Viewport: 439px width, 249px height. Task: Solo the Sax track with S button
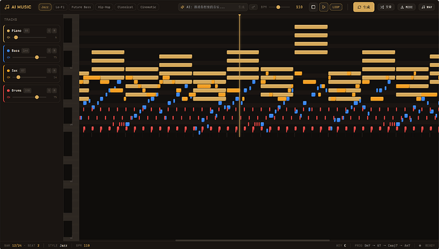(49, 71)
